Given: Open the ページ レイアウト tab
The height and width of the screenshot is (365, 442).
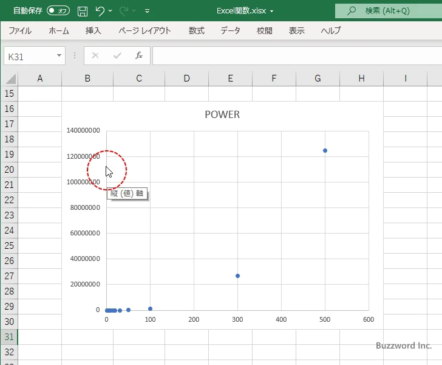Looking at the screenshot, I should click(144, 30).
